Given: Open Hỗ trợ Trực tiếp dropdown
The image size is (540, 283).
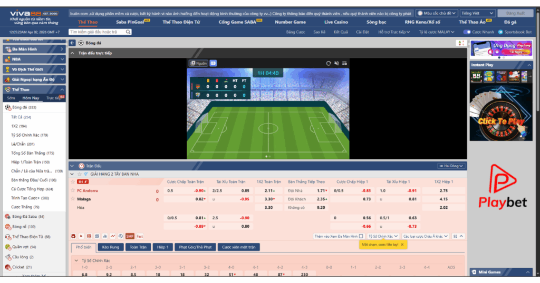Looking at the screenshot, I should [394, 32].
